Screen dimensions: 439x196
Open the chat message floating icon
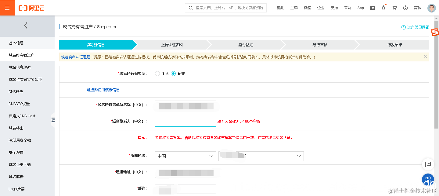click(x=428, y=164)
